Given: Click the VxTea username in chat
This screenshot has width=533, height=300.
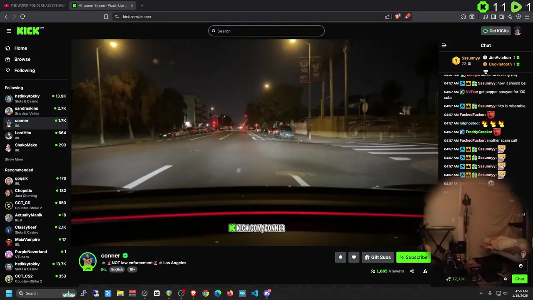Looking at the screenshot, I should (471, 92).
